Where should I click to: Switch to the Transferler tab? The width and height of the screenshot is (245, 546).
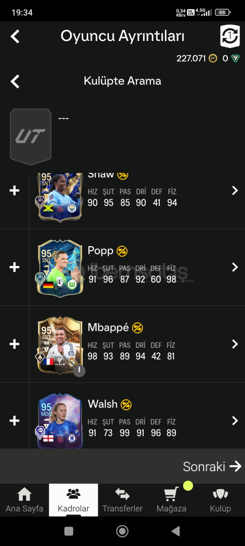coord(122,500)
